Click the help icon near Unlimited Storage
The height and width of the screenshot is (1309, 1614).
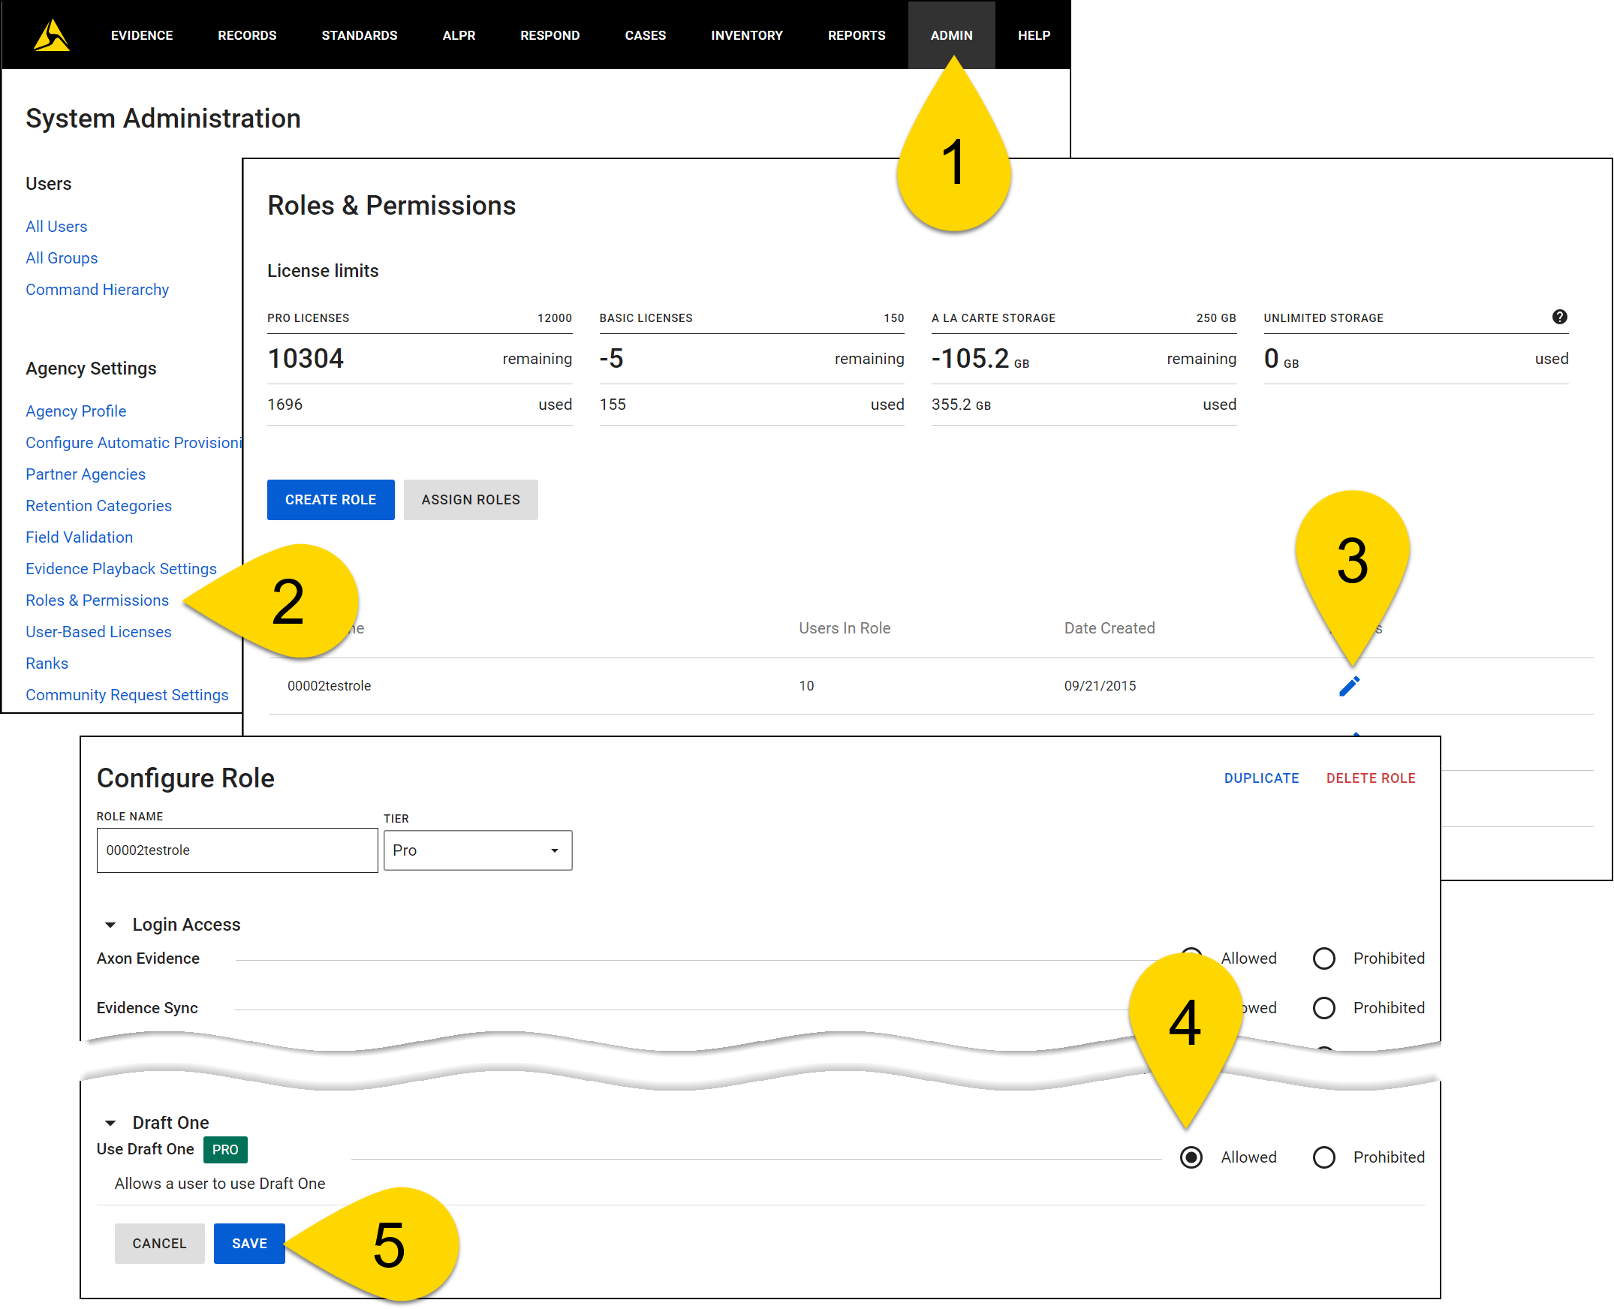(1559, 317)
